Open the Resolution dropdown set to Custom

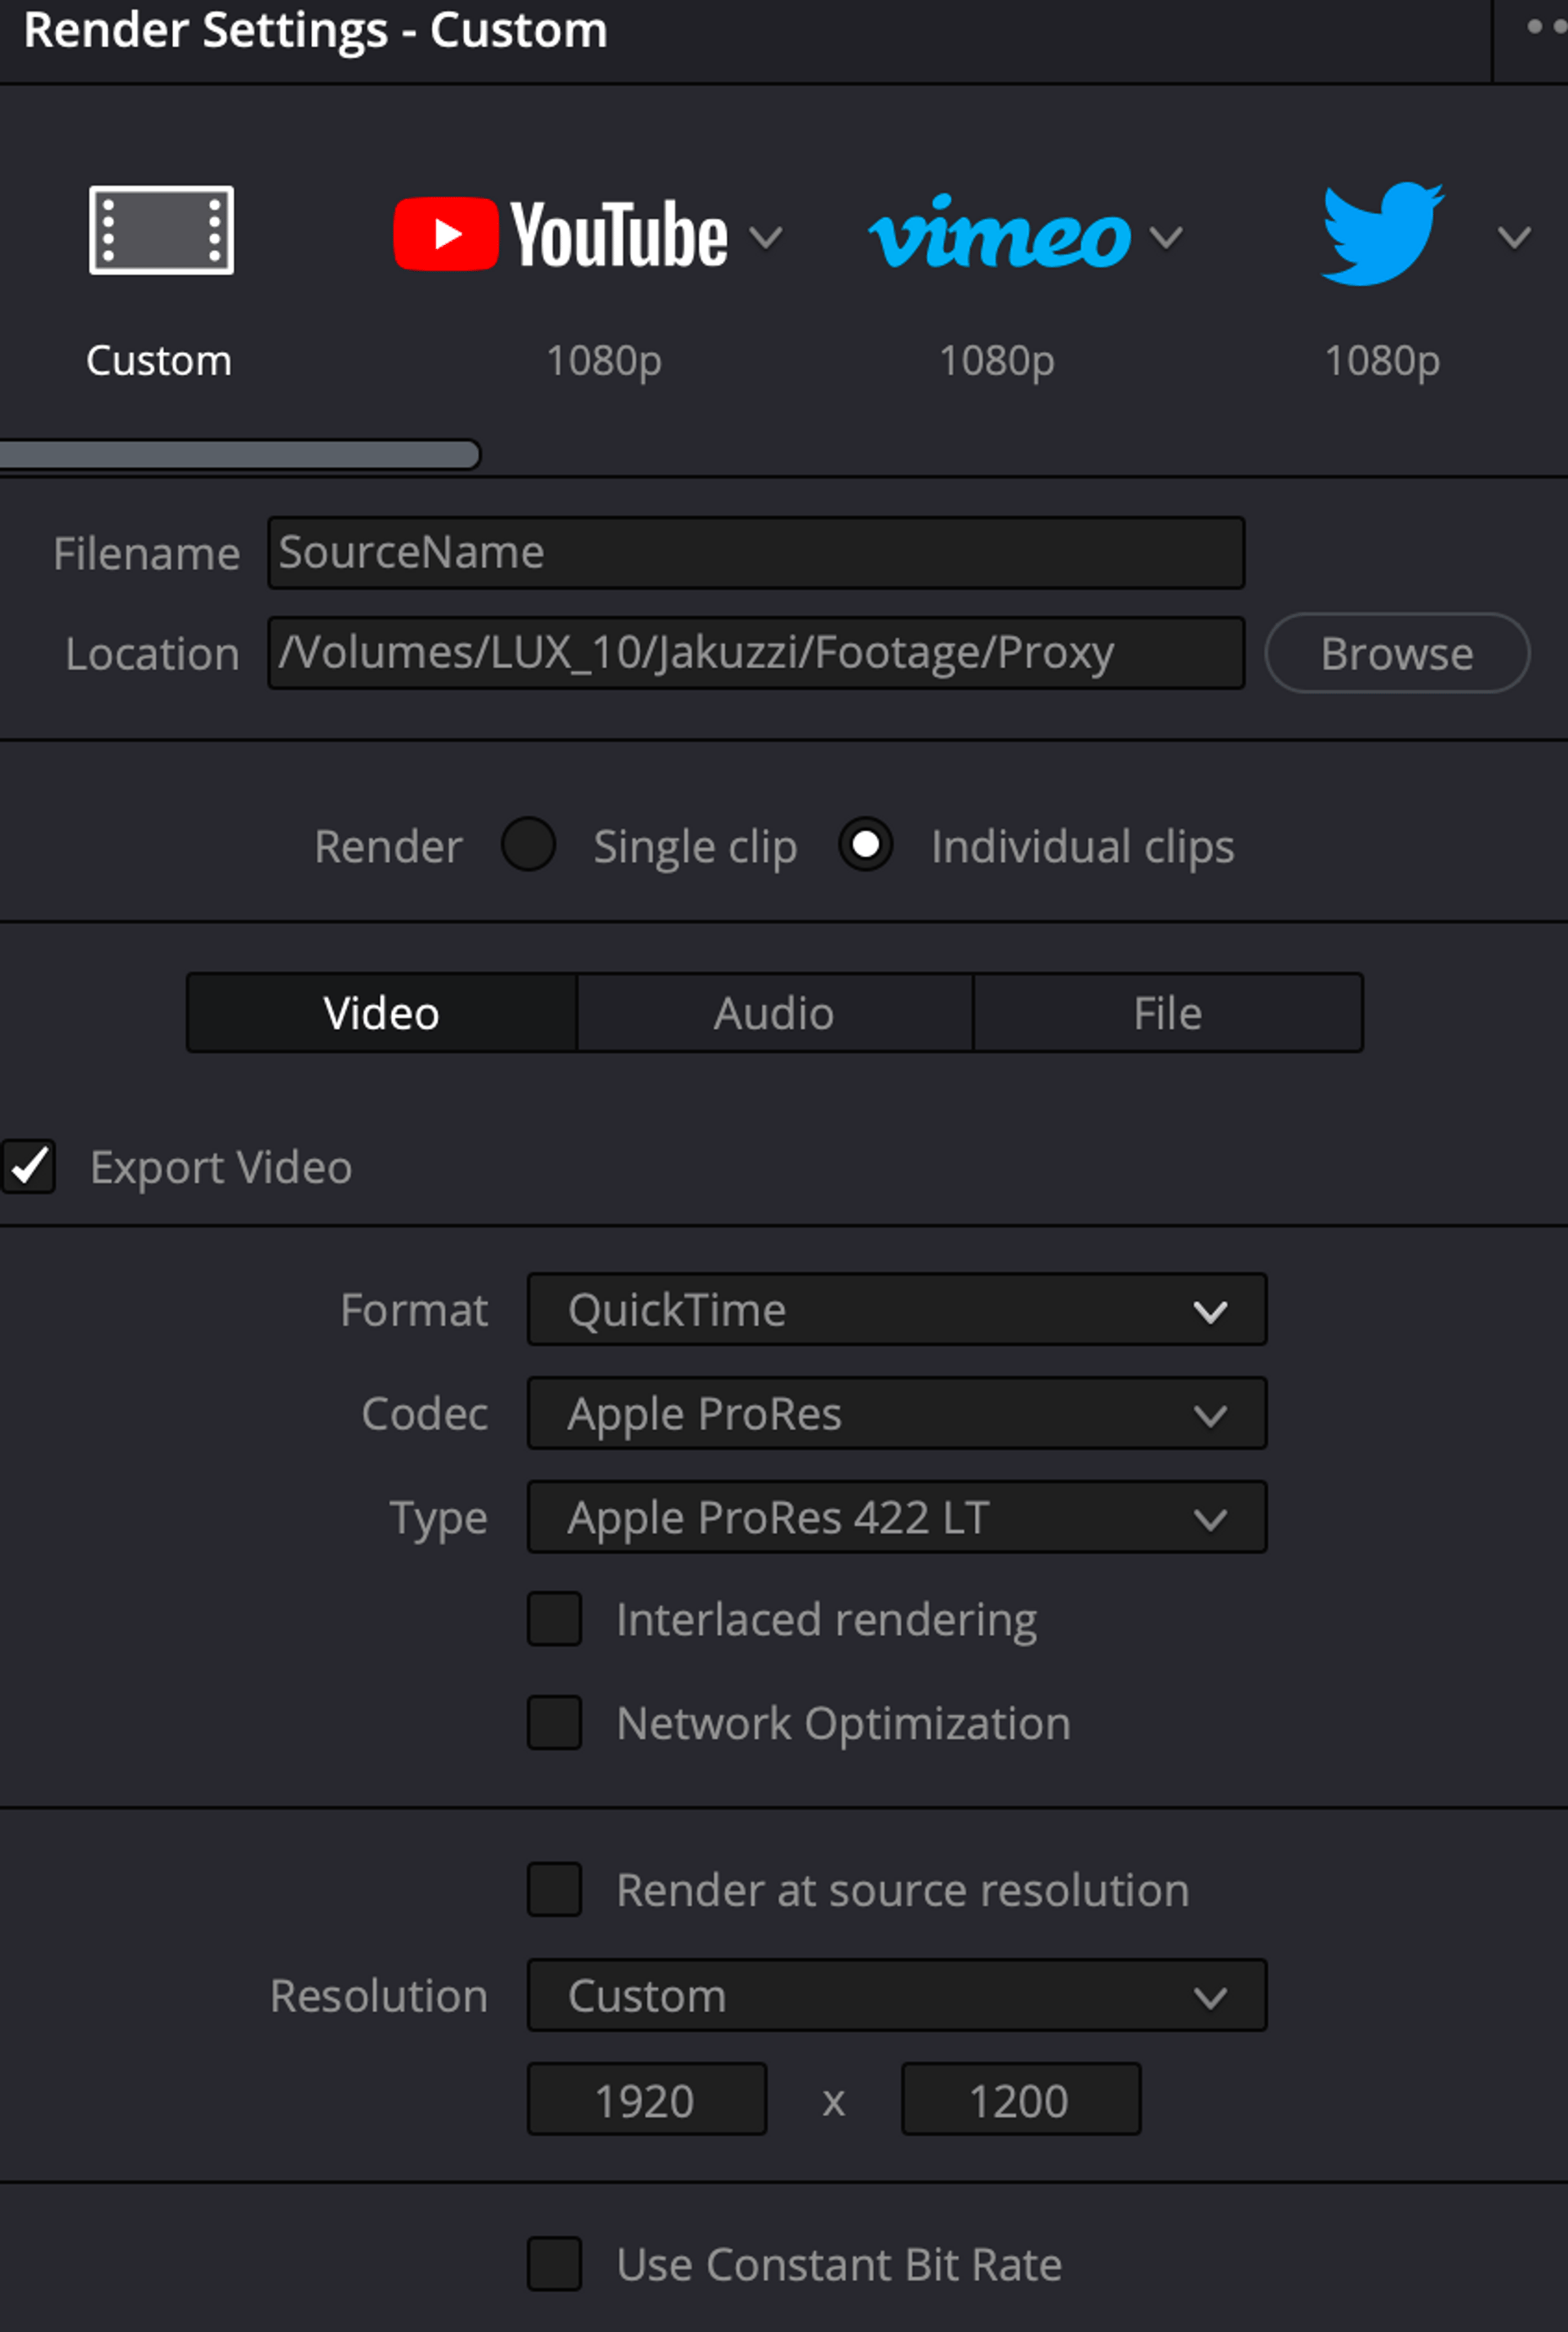(x=897, y=1995)
